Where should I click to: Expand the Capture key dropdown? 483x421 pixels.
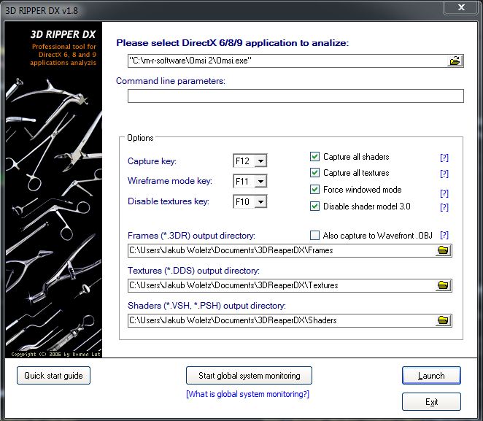point(260,161)
